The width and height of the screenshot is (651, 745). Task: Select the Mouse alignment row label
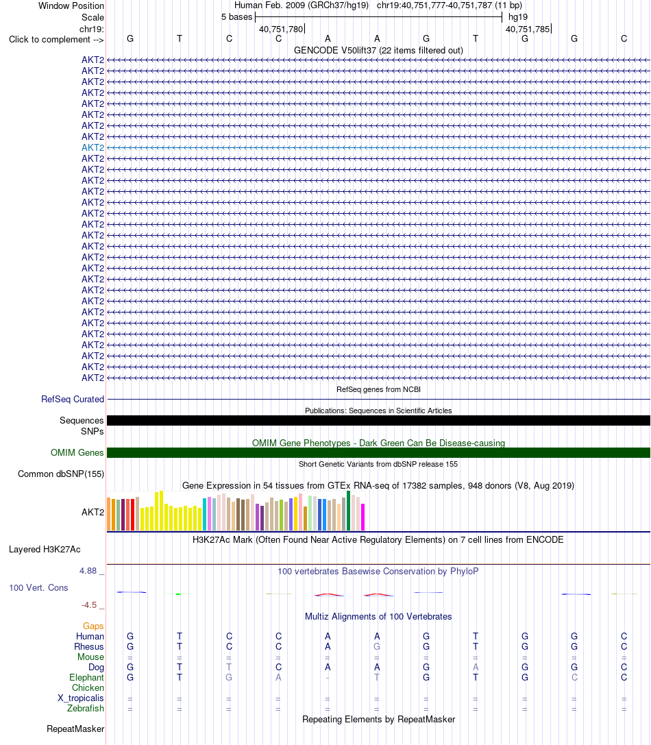90,657
